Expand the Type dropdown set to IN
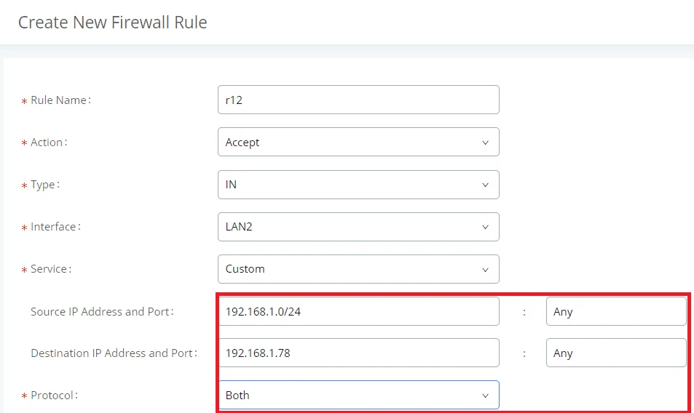 coord(358,184)
